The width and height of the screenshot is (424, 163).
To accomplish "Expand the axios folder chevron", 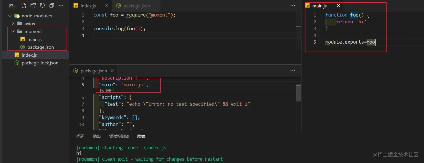I will click(13, 24).
